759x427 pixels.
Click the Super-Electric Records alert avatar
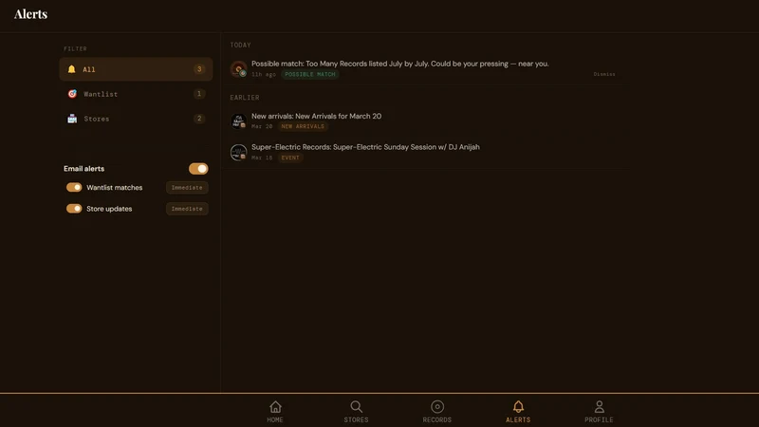tap(239, 152)
